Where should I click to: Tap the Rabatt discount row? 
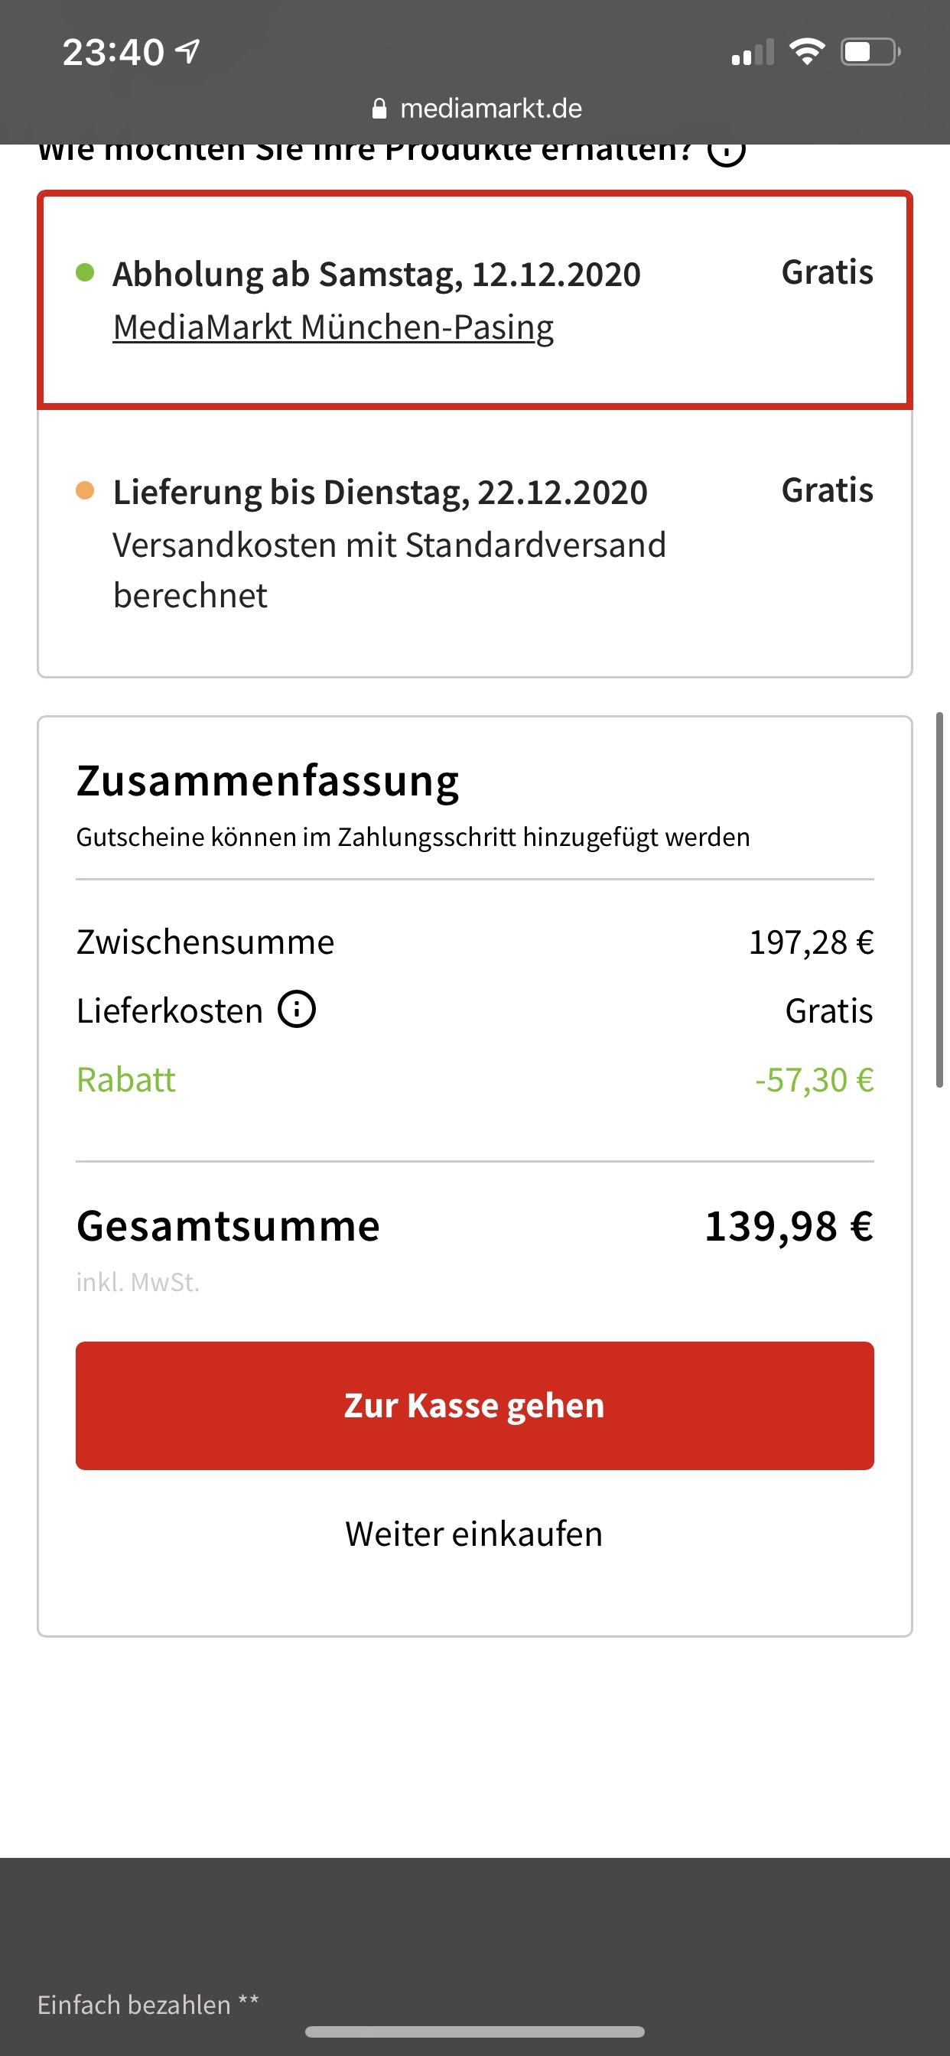474,1080
